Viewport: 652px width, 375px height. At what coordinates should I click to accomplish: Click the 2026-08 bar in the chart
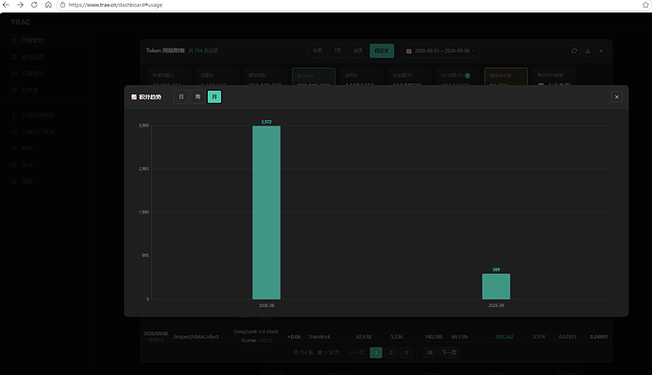tap(266, 213)
